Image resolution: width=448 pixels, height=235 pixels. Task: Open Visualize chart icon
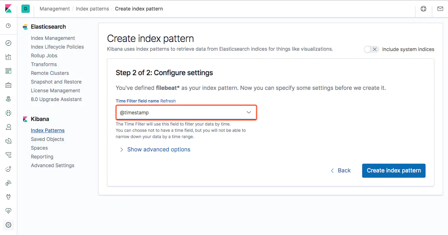(8, 57)
